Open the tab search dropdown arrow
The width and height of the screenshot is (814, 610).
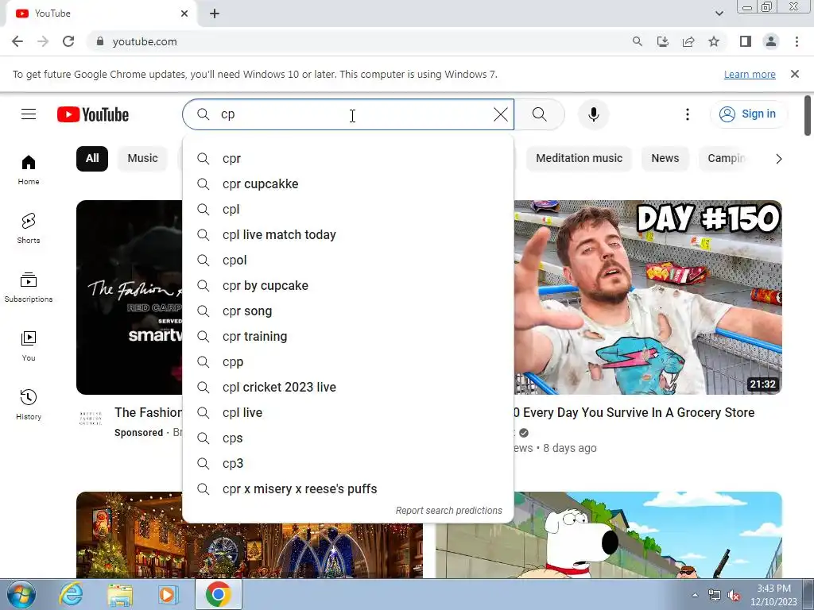tap(719, 14)
